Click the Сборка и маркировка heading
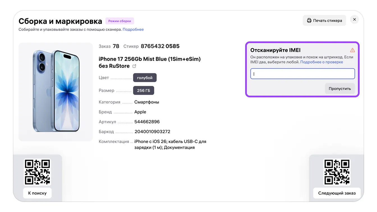Viewport: 377px width, 212px height. [60, 21]
